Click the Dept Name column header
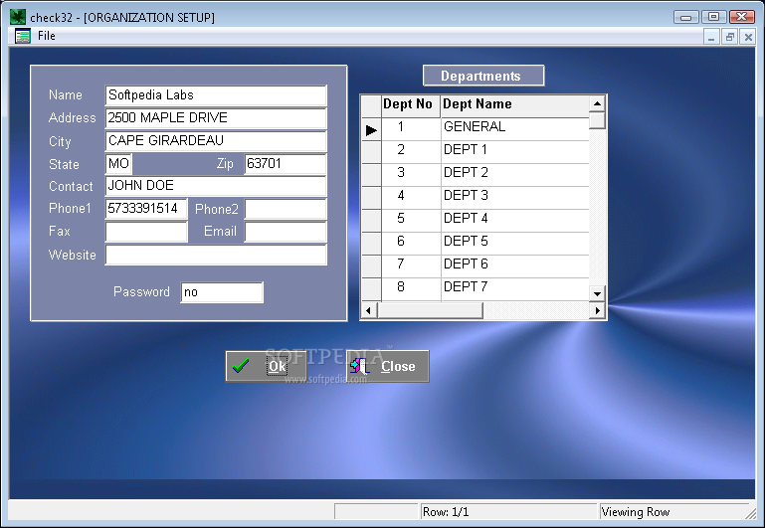The height and width of the screenshot is (528, 765). [514, 105]
